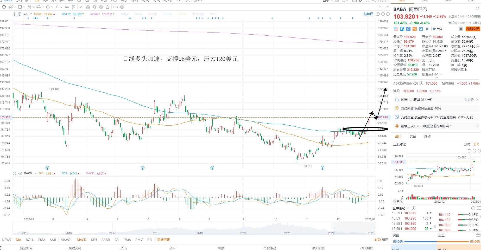Open the stock notes icon
The height and width of the screenshot is (250, 481).
coord(427,29)
